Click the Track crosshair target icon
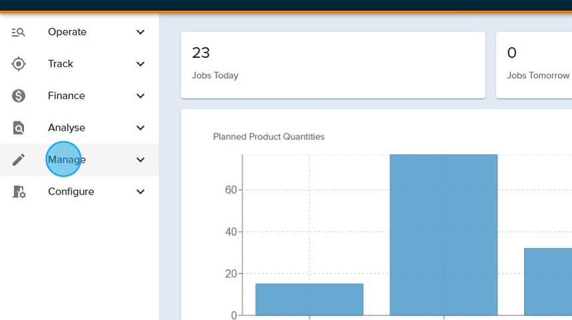The image size is (572, 320). pyautogui.click(x=19, y=64)
